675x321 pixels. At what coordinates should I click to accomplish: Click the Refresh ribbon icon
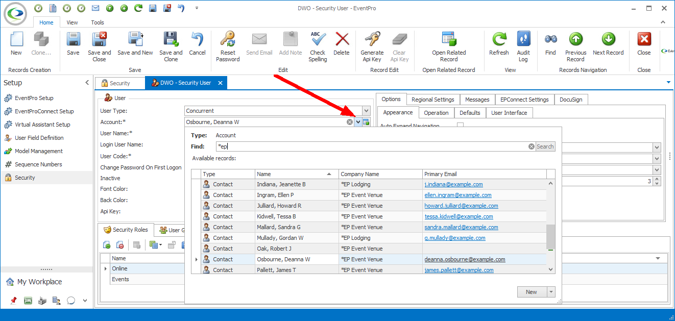[x=499, y=40]
